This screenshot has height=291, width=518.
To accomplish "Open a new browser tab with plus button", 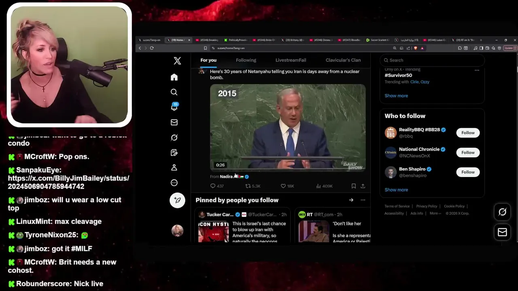I will (x=481, y=40).
